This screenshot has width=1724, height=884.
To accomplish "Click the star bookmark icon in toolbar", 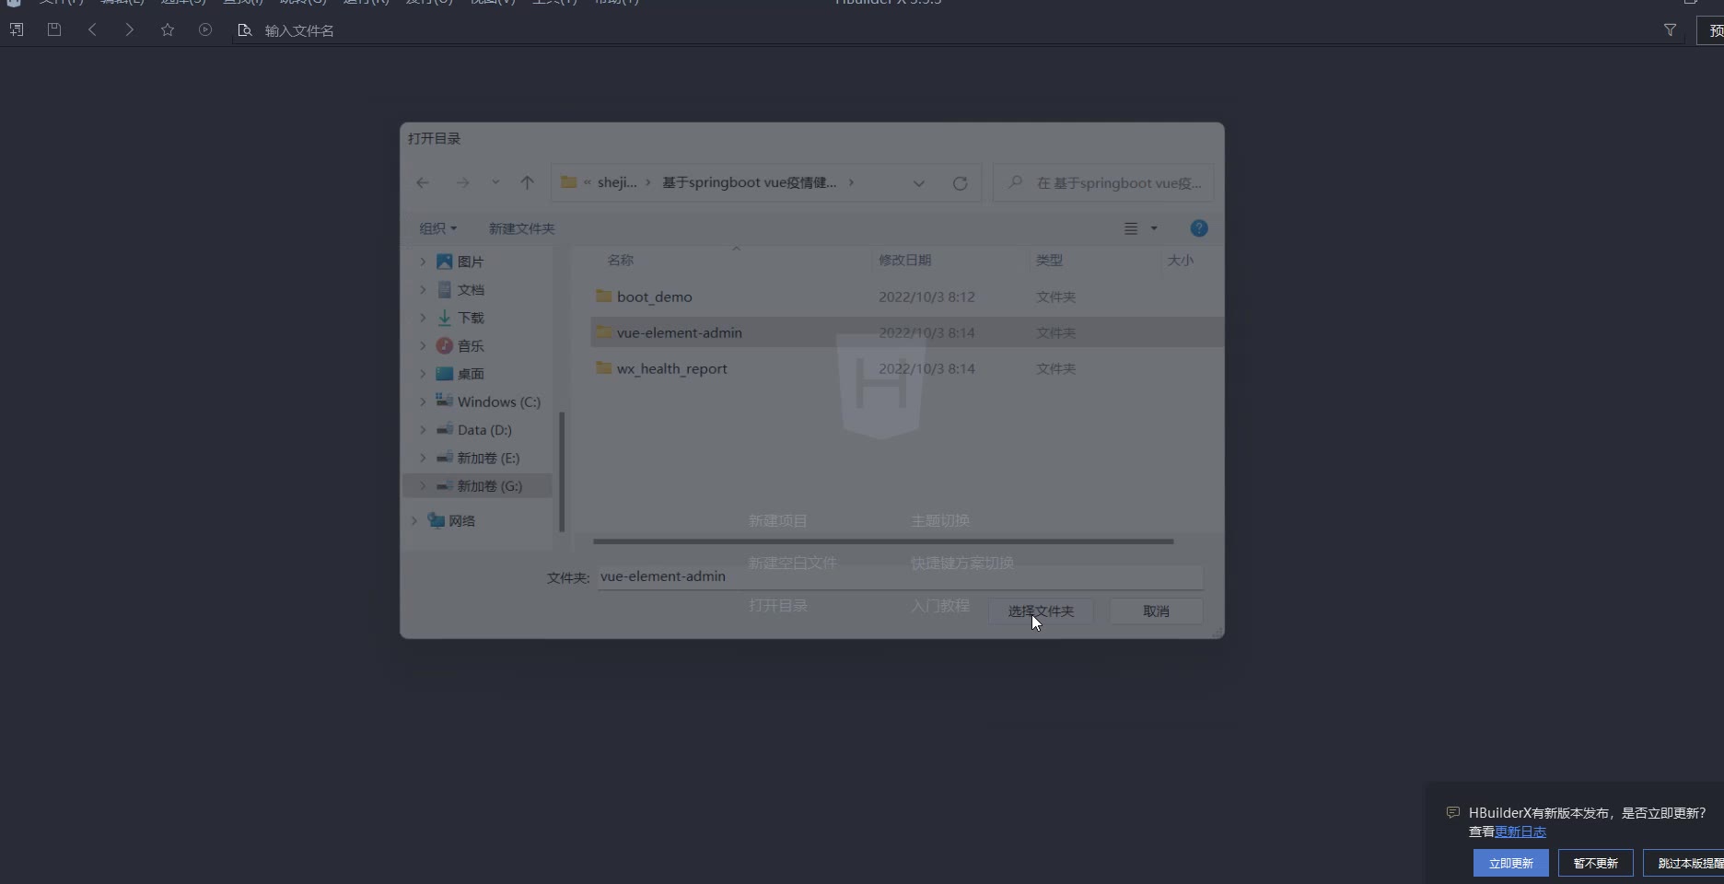I will [168, 29].
